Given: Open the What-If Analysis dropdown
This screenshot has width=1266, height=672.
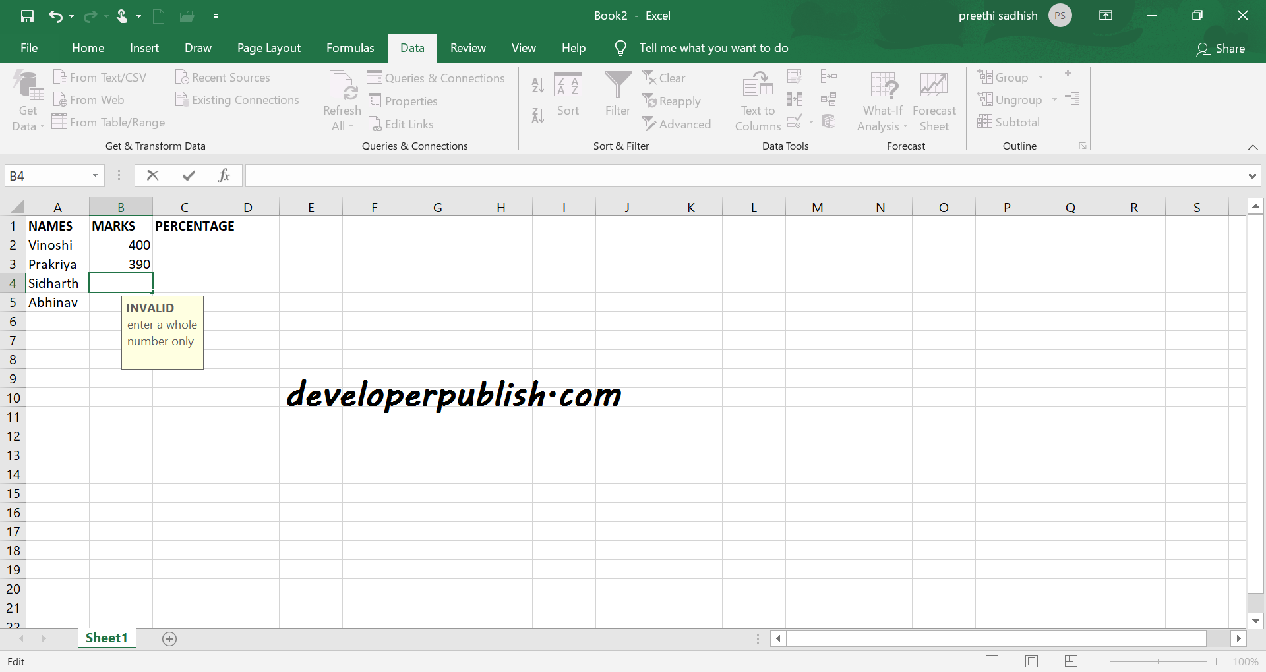Looking at the screenshot, I should coord(882,100).
